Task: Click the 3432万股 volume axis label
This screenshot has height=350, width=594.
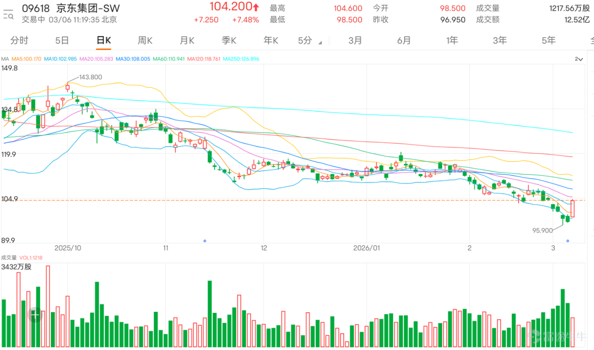Action: [16, 267]
